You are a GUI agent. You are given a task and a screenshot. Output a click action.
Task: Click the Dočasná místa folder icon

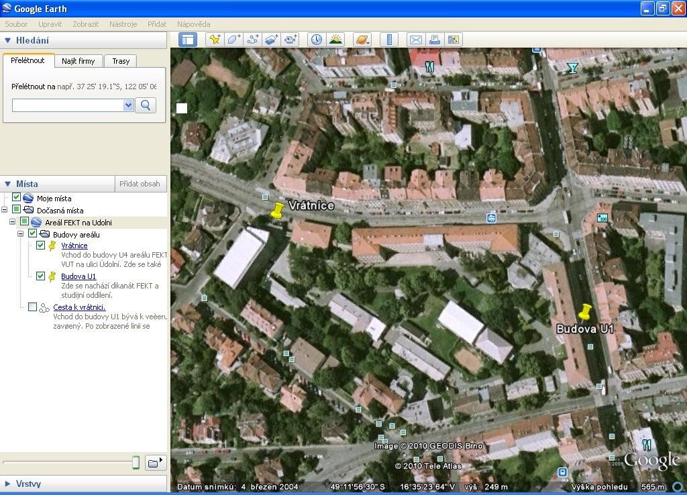(28, 210)
